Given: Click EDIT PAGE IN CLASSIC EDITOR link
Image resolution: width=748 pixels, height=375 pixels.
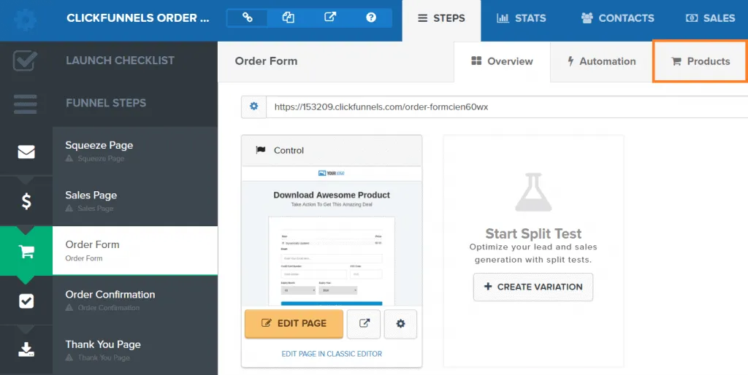Looking at the screenshot, I should [x=332, y=354].
